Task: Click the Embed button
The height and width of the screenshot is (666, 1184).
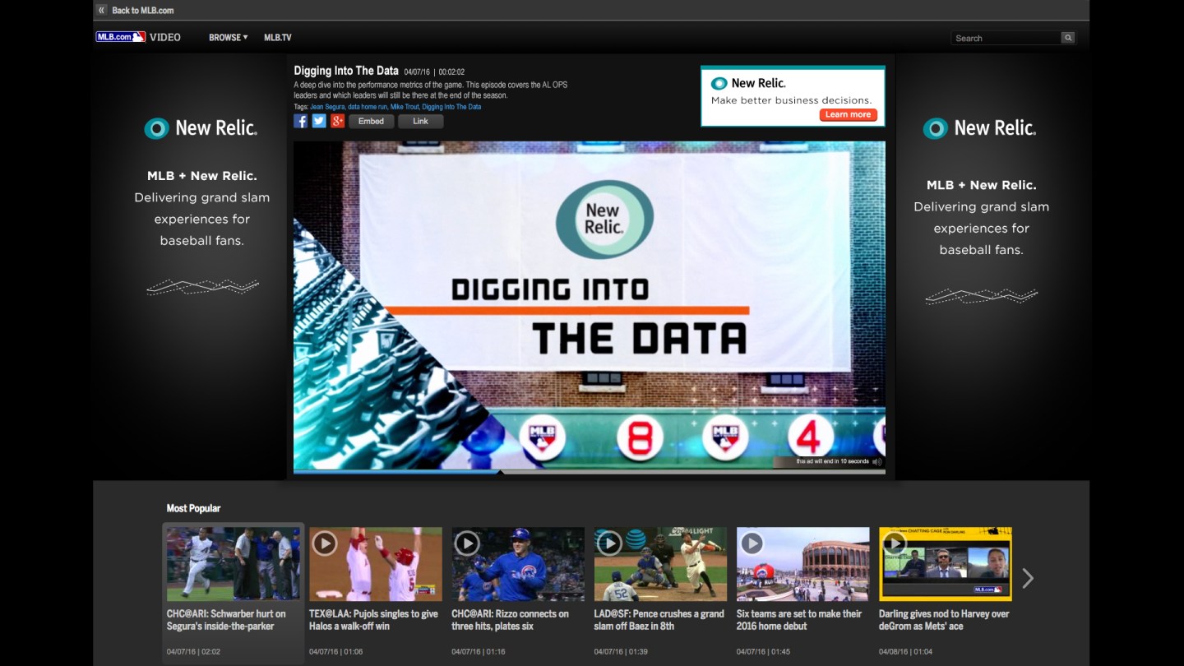Action: 371,121
